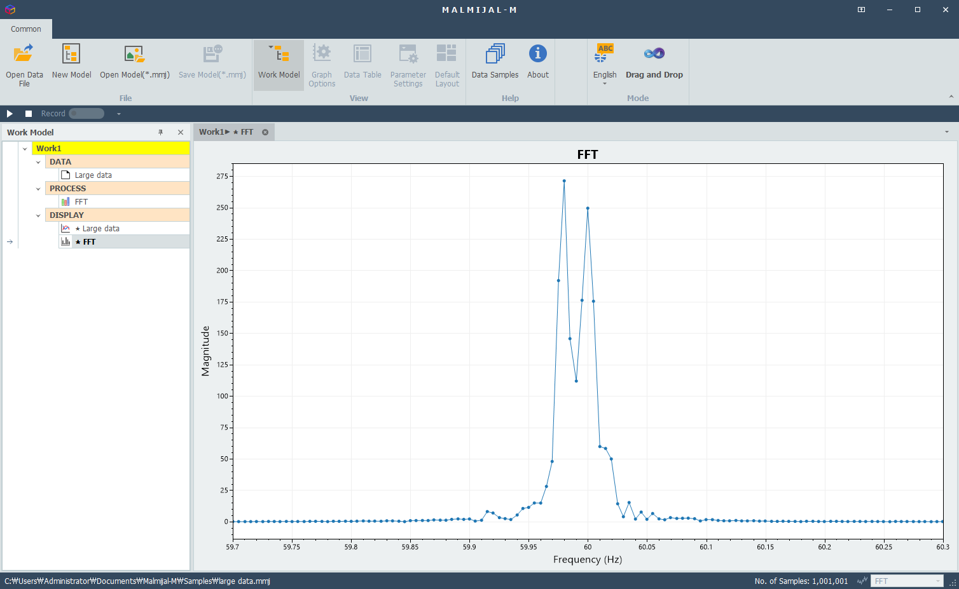Close the FFT document tab
This screenshot has height=589, width=959.
[x=265, y=132]
